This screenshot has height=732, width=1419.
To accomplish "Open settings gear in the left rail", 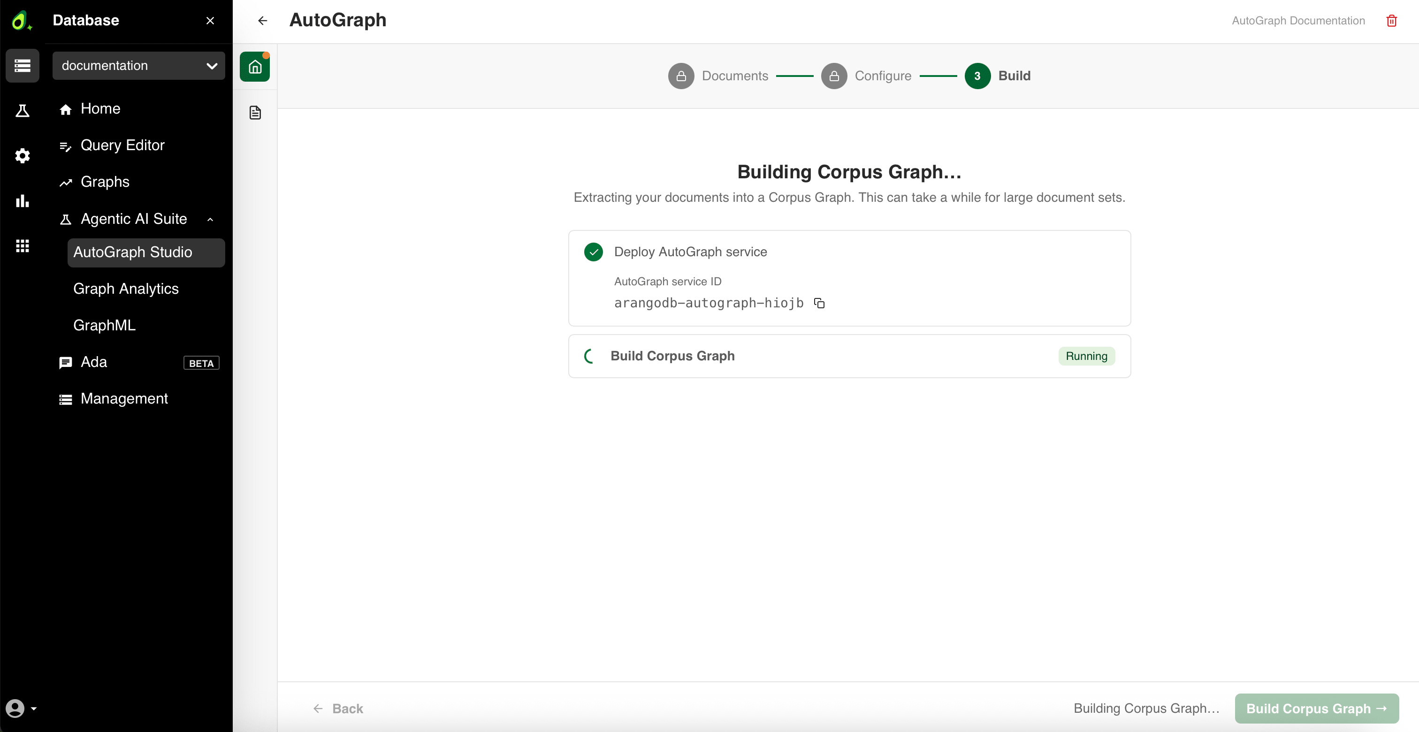I will pos(22,156).
